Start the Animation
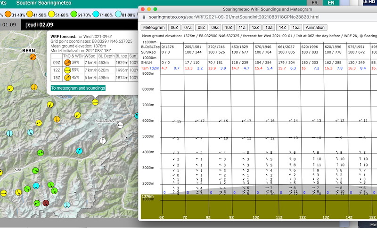Image resolution: width=377 pixels, height=228 pixels. pyautogui.click(x=315, y=27)
